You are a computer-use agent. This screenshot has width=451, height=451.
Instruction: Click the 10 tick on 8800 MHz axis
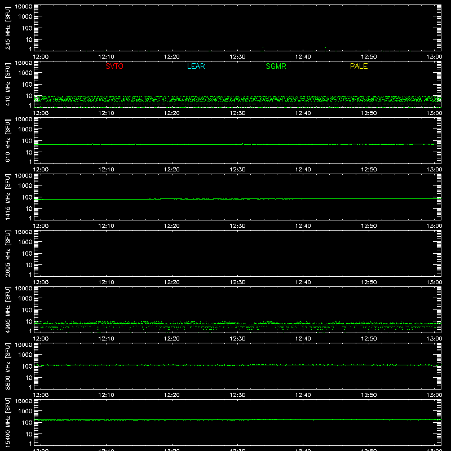29,378
